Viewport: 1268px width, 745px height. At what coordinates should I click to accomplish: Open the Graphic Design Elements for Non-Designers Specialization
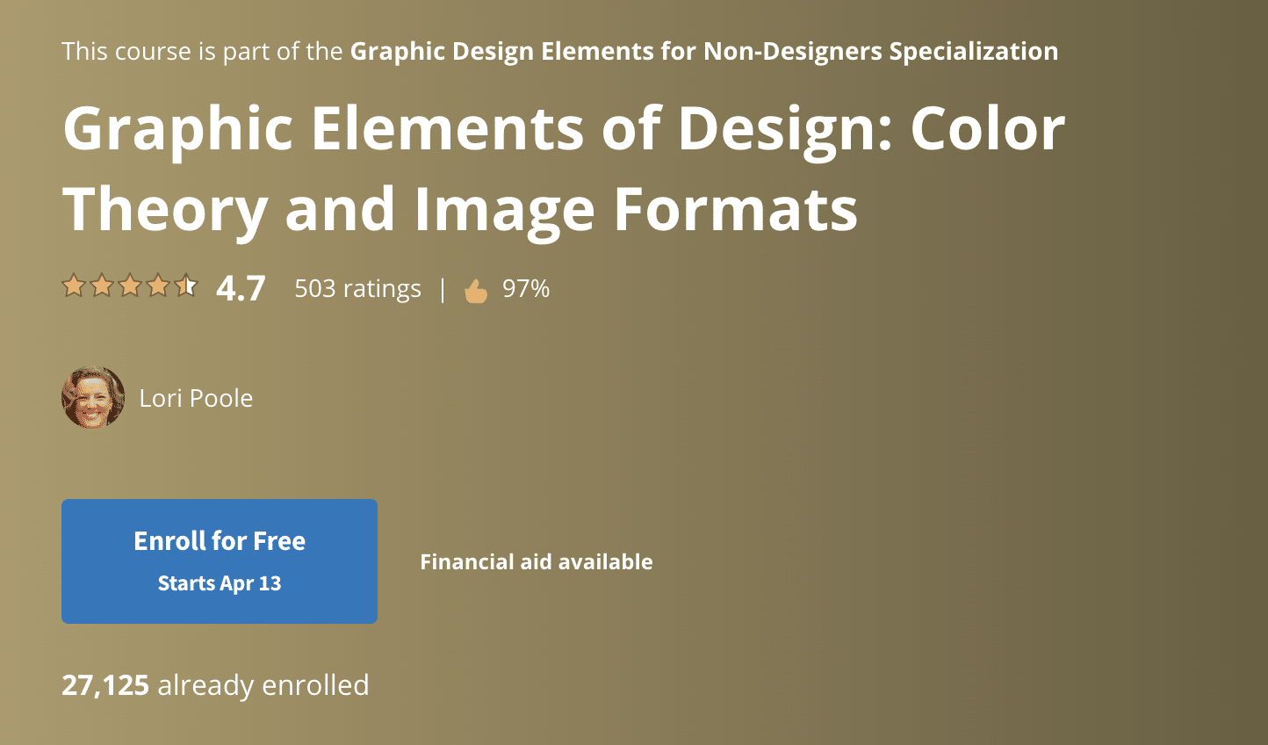pyautogui.click(x=702, y=51)
